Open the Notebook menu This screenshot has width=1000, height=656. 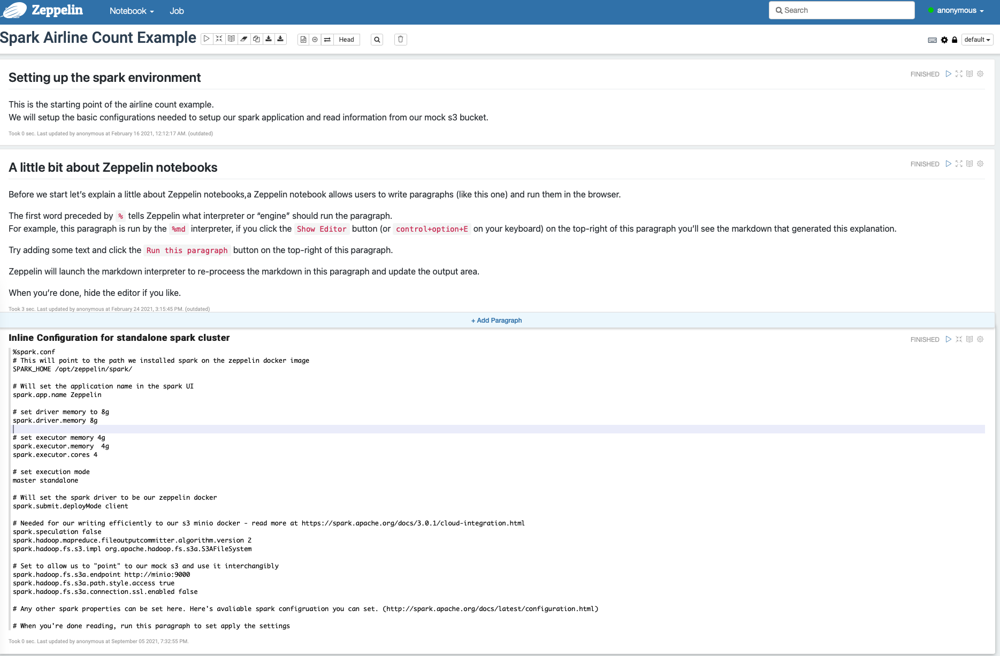pyautogui.click(x=132, y=11)
